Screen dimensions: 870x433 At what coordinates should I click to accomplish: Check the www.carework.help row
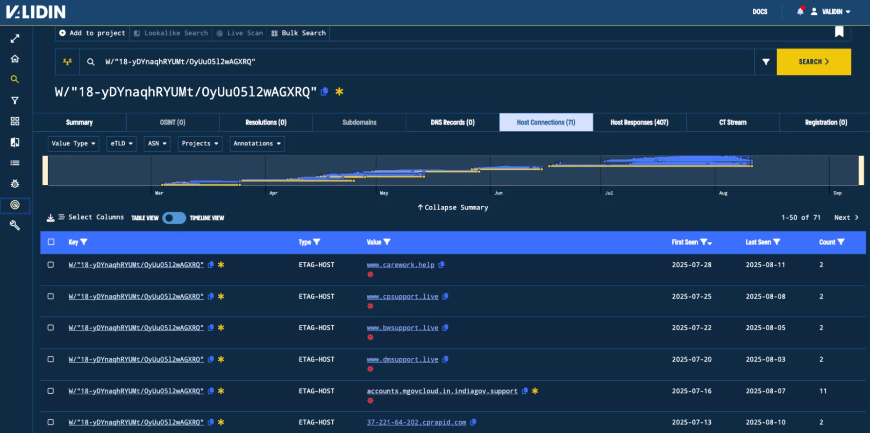click(x=51, y=265)
